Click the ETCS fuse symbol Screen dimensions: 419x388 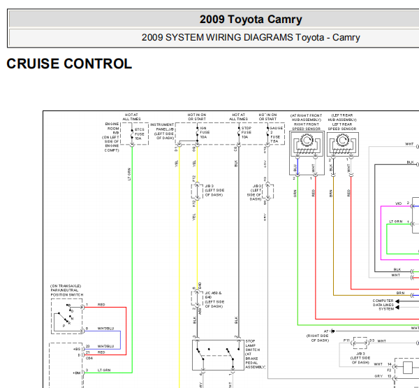[x=132, y=134]
